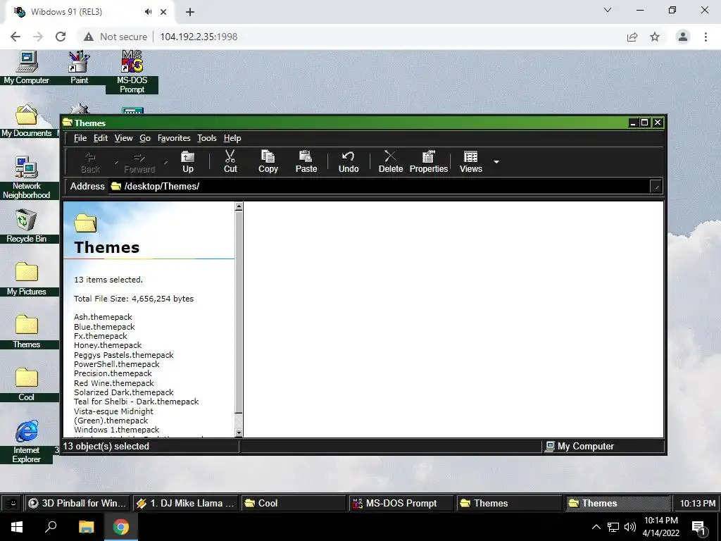
Task: Select the My Documents desktop folder
Action: pos(26,120)
